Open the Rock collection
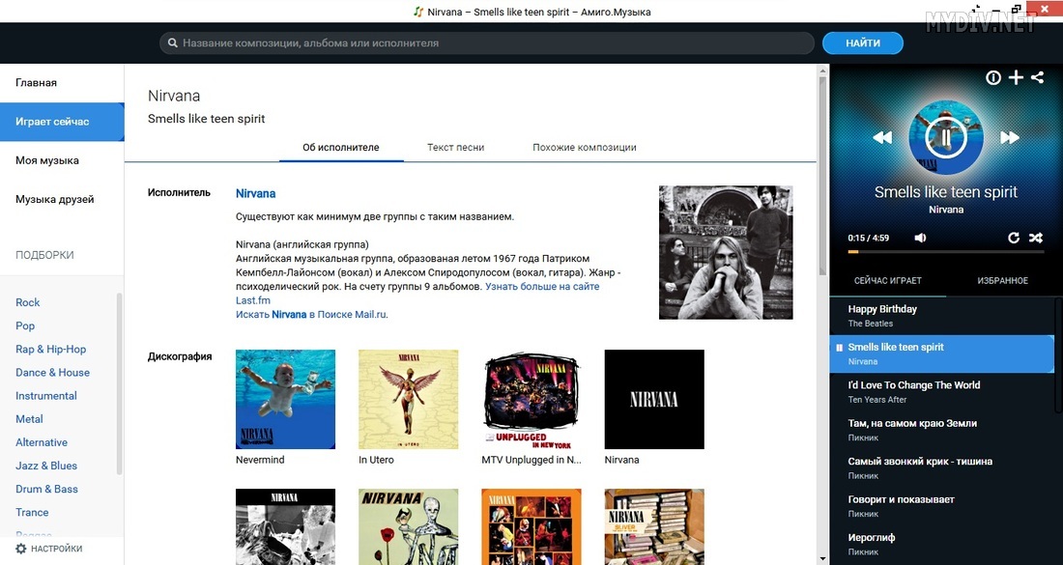Screen dimensions: 1063x565 28,302
